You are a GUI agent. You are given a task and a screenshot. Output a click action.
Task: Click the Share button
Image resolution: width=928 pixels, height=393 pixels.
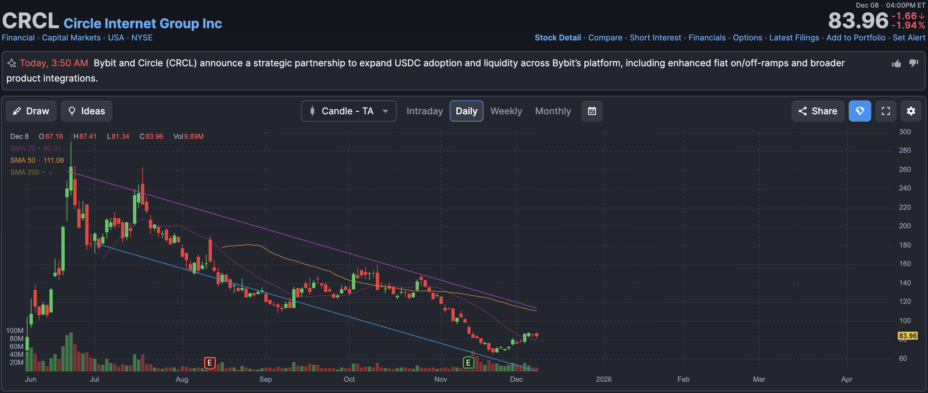click(x=818, y=111)
